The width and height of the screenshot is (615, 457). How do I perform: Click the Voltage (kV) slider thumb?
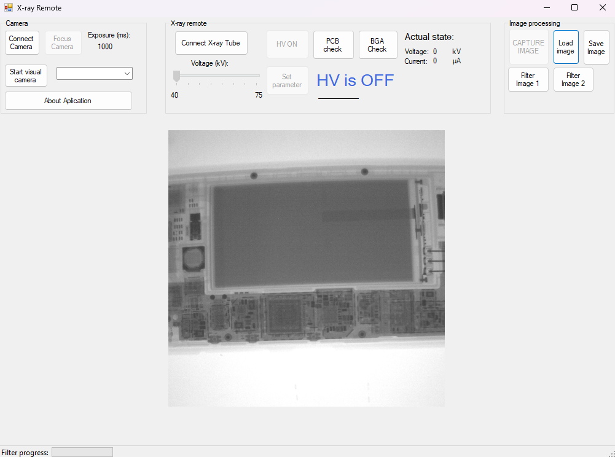coord(177,77)
